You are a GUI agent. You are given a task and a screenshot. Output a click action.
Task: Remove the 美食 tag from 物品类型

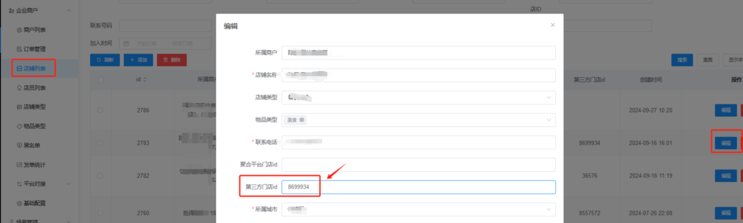[x=302, y=120]
